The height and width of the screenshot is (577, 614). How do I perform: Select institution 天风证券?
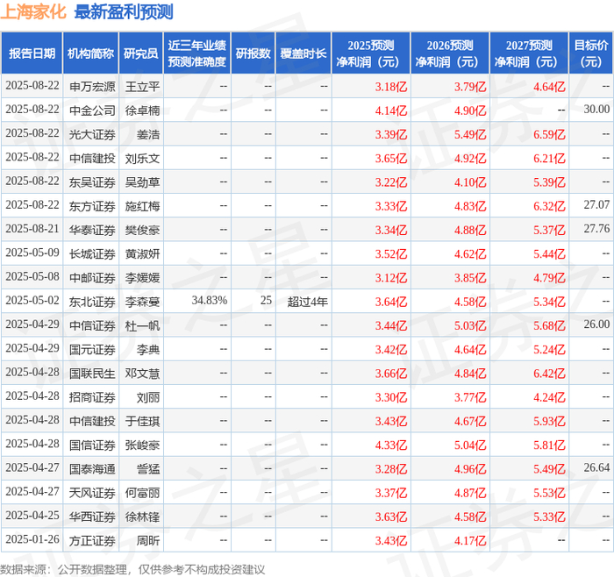92,493
